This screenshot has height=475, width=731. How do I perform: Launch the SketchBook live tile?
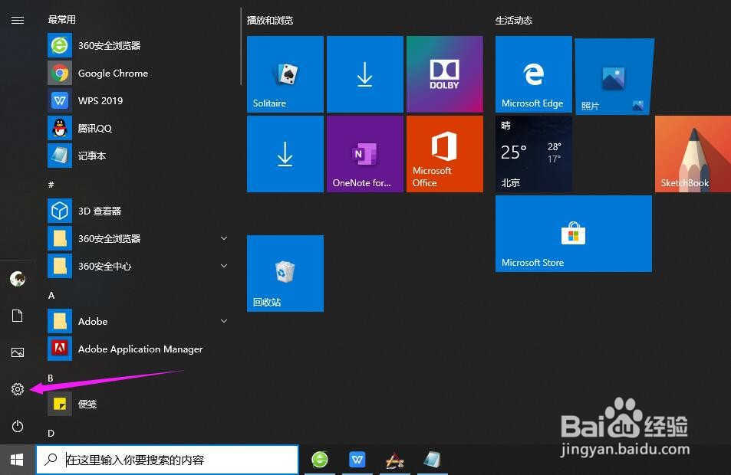(693, 153)
